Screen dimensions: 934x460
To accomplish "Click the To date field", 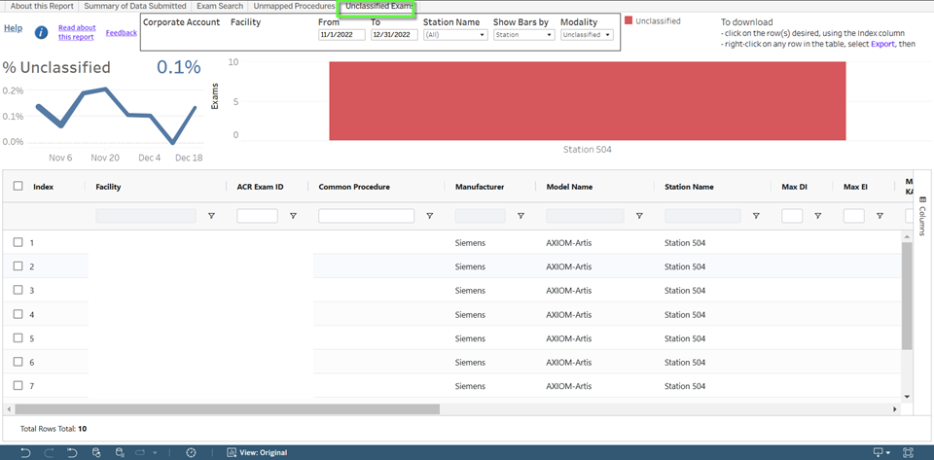I will 394,35.
